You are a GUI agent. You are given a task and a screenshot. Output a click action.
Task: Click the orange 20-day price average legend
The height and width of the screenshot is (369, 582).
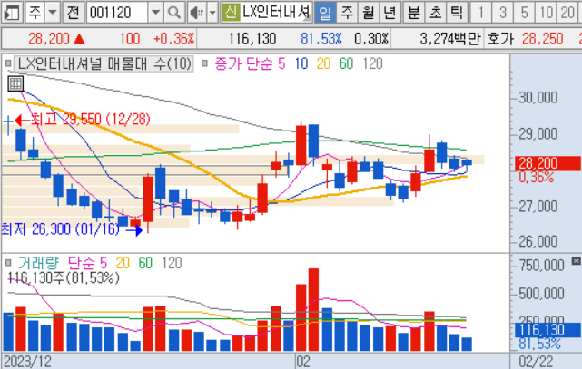click(x=323, y=63)
